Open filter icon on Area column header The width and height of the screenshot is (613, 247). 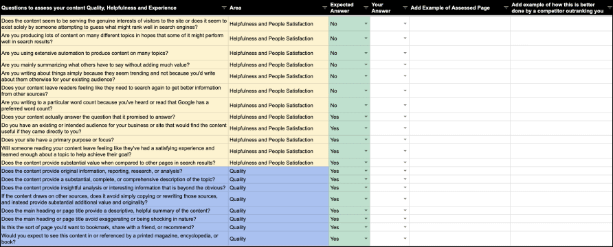(x=325, y=8)
